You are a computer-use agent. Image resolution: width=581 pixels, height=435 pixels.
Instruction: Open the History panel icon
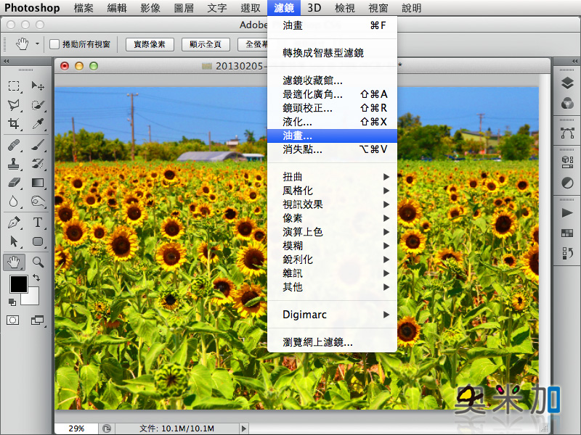(567, 253)
